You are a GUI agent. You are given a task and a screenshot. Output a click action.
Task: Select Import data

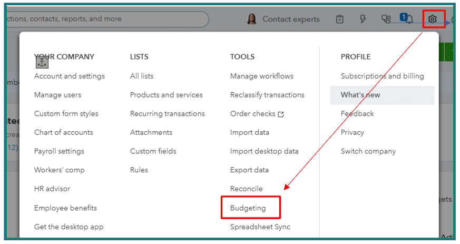249,133
